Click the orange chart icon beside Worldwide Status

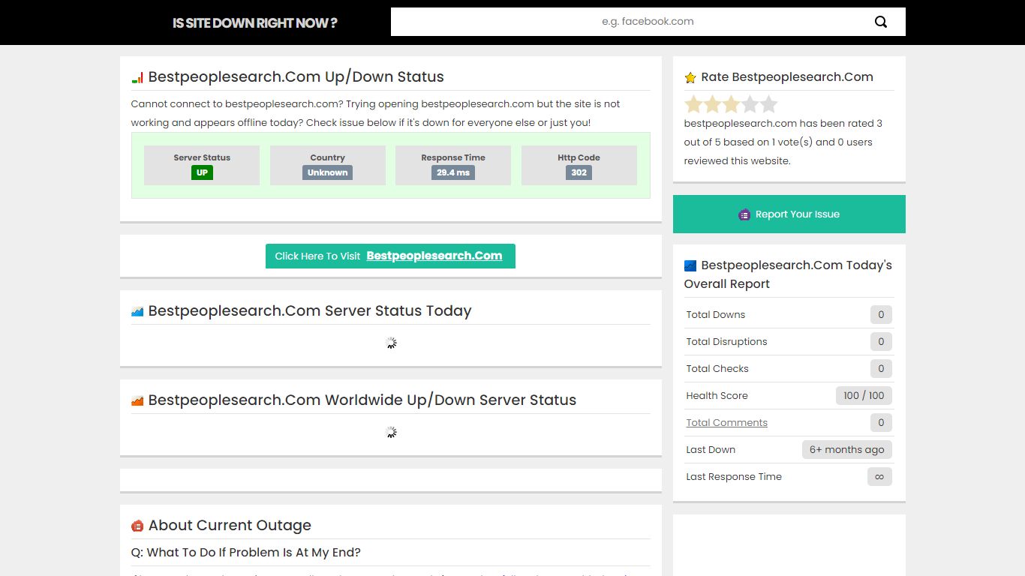pyautogui.click(x=137, y=400)
